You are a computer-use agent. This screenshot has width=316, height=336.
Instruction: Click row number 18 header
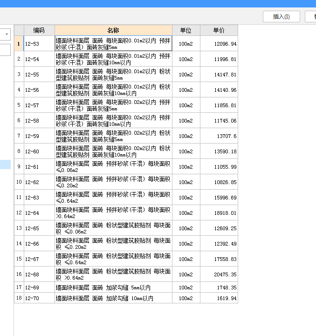point(19,298)
